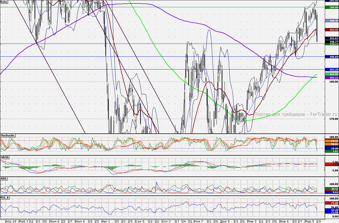The width and height of the screenshot is (339, 223).
Task: Click the black 190.77 current price tag
Action: (332, 42)
